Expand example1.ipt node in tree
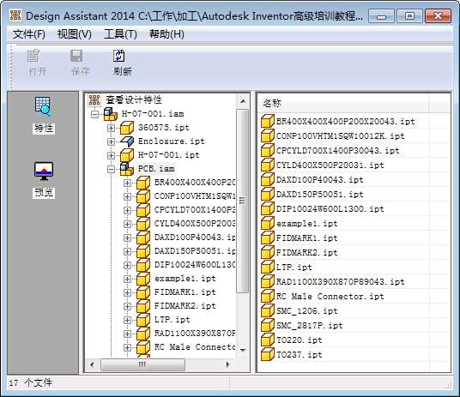This screenshot has width=460, height=397. click(x=127, y=279)
